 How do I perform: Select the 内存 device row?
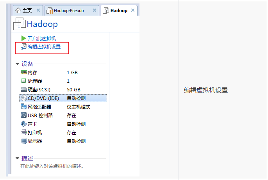pyautogui.click(x=63, y=72)
